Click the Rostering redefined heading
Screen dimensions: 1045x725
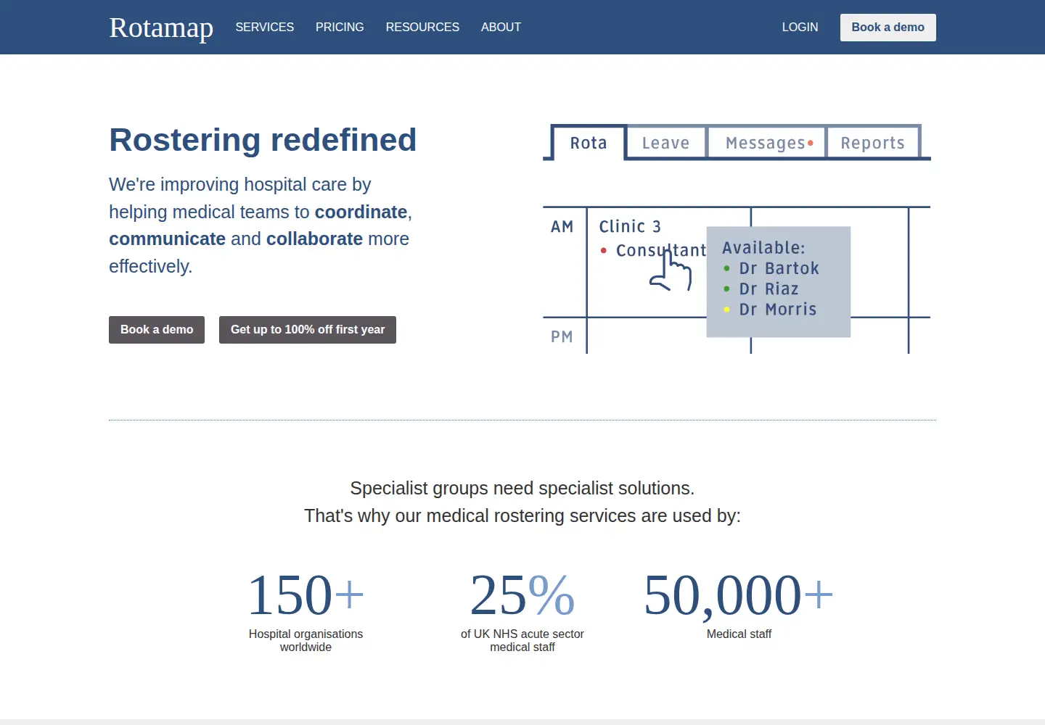263,139
